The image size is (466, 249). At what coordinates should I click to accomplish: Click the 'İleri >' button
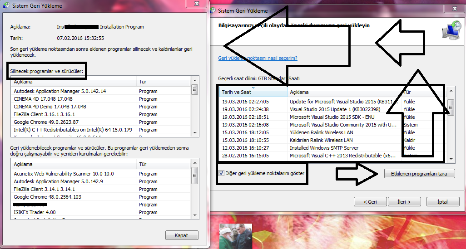pos(404,201)
